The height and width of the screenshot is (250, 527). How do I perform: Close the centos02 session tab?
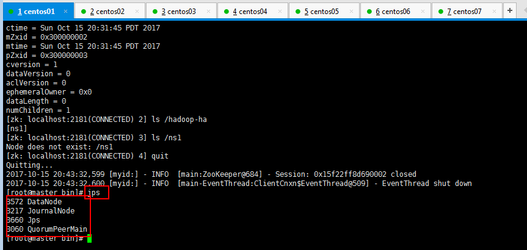click(136, 12)
